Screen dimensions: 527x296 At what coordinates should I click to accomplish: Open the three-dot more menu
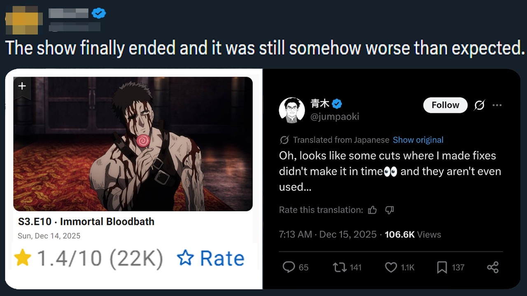tap(497, 105)
